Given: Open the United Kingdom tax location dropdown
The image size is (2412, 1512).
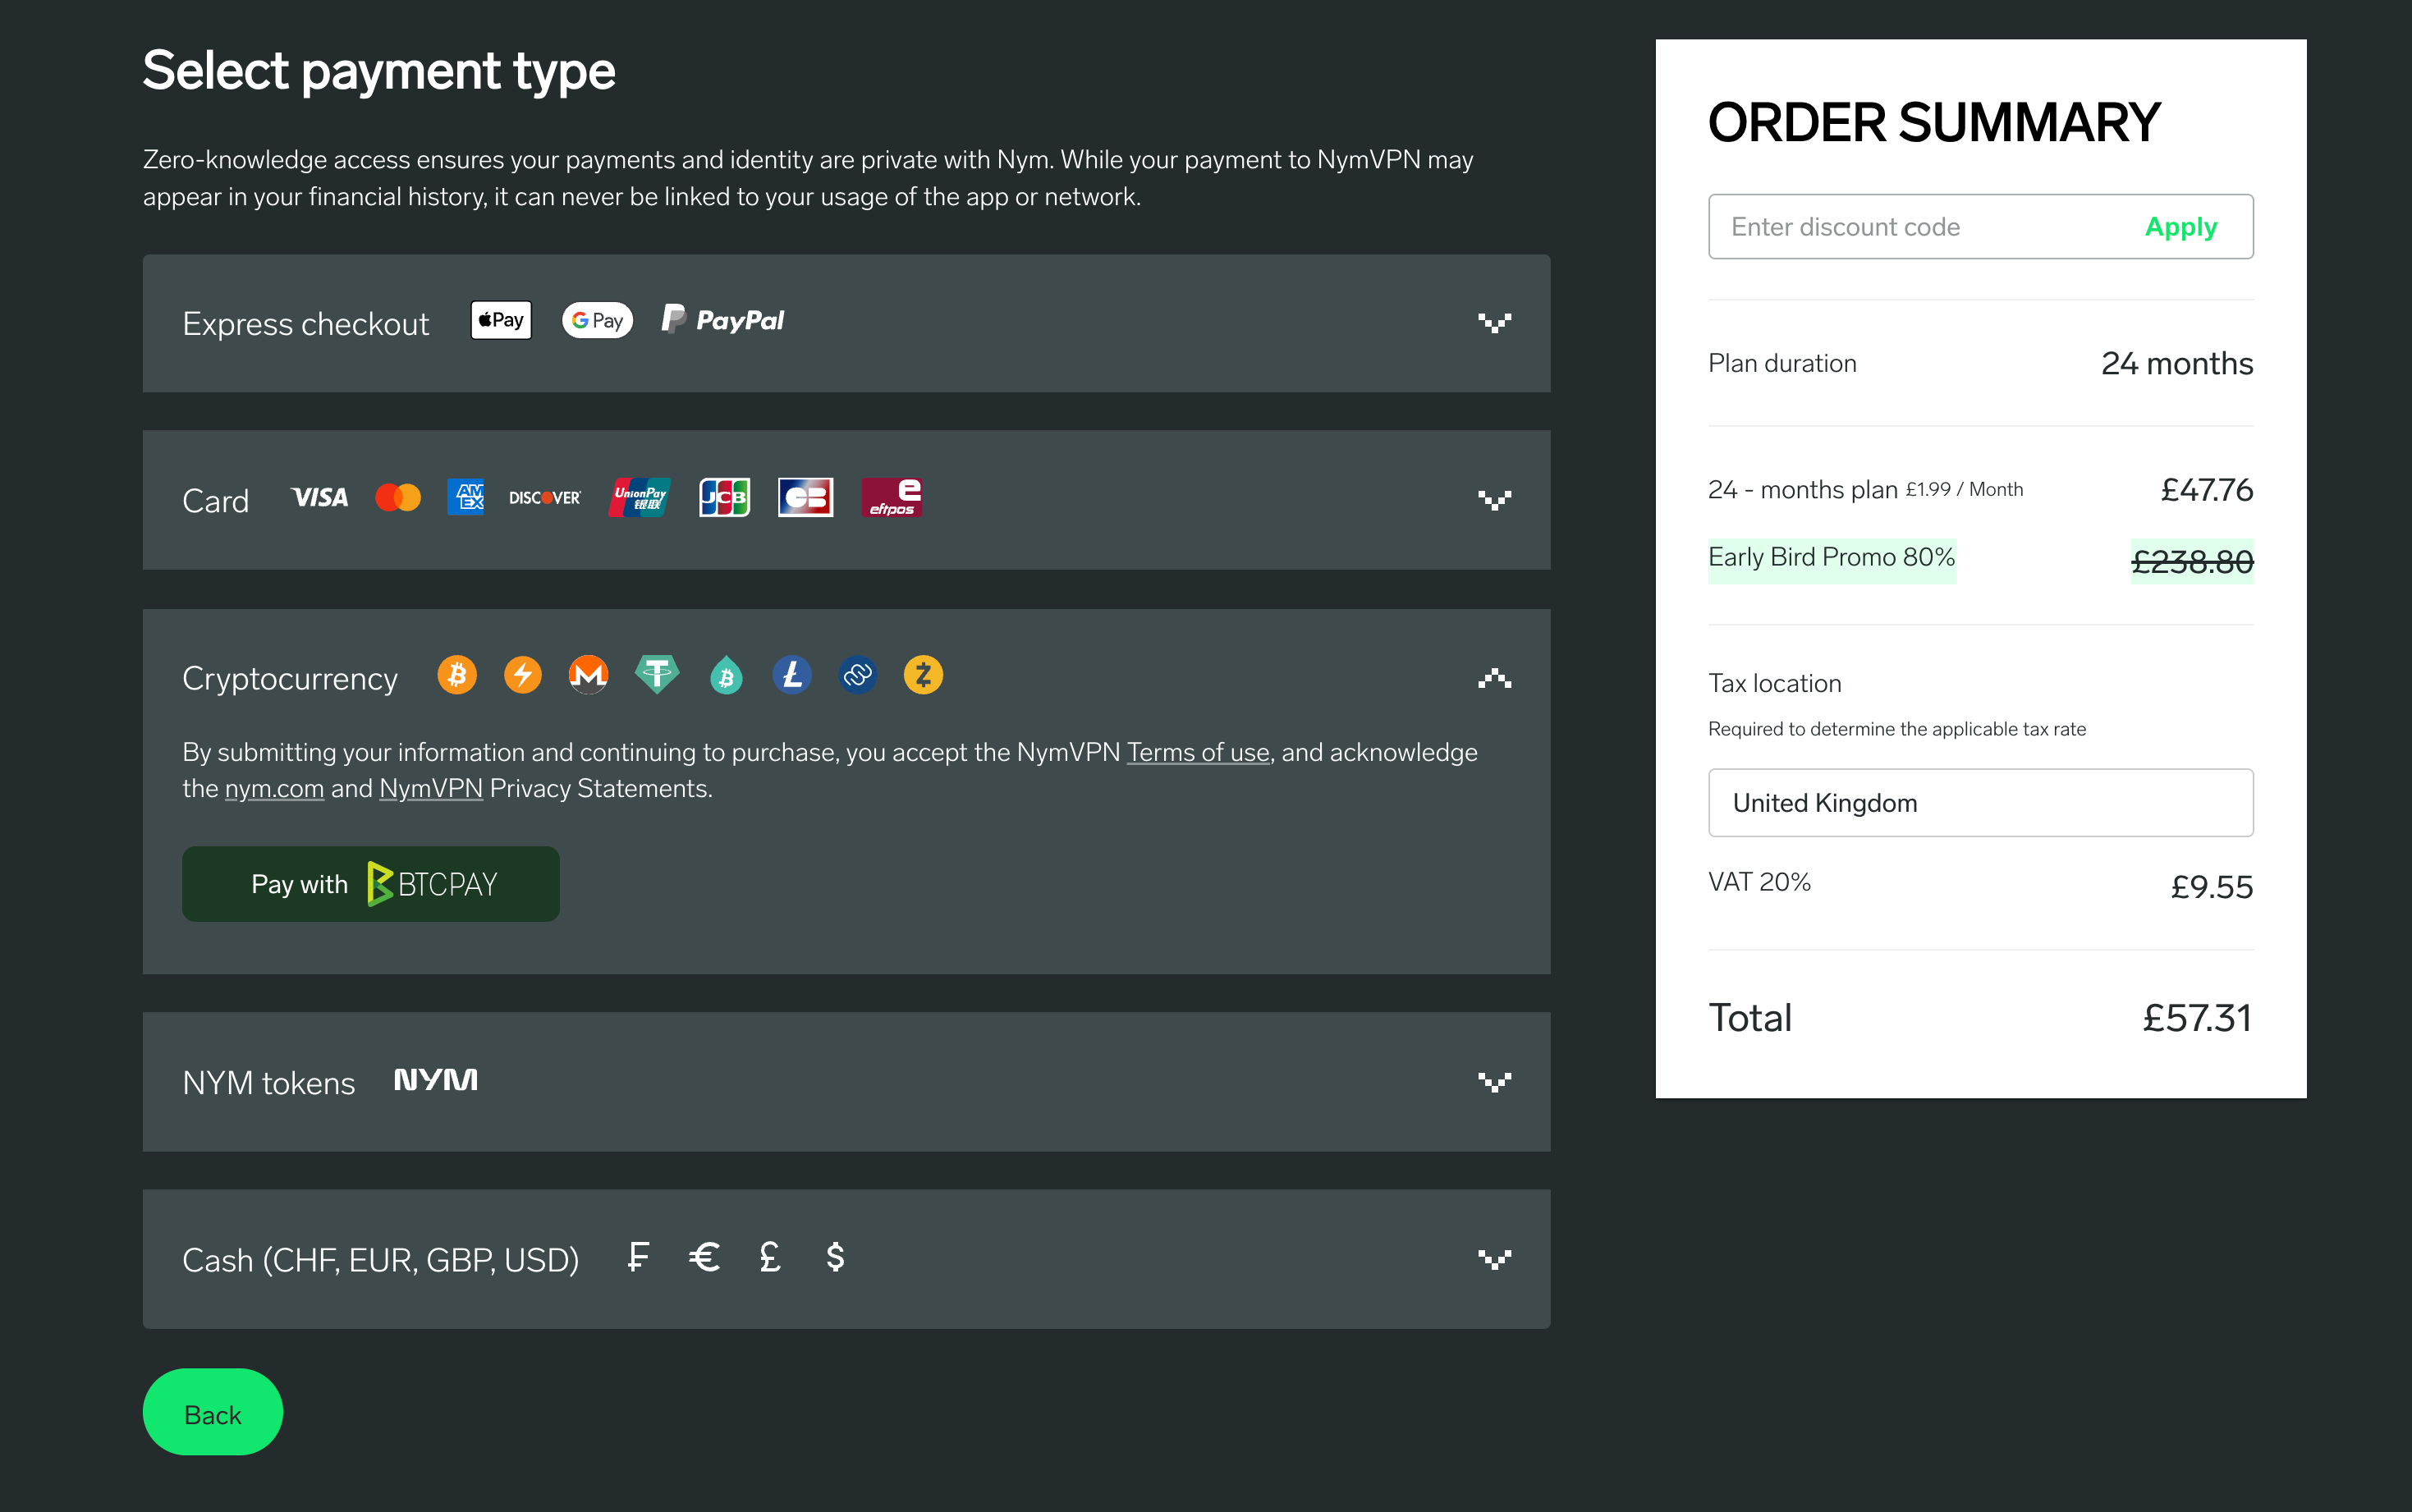Looking at the screenshot, I should click(1980, 803).
